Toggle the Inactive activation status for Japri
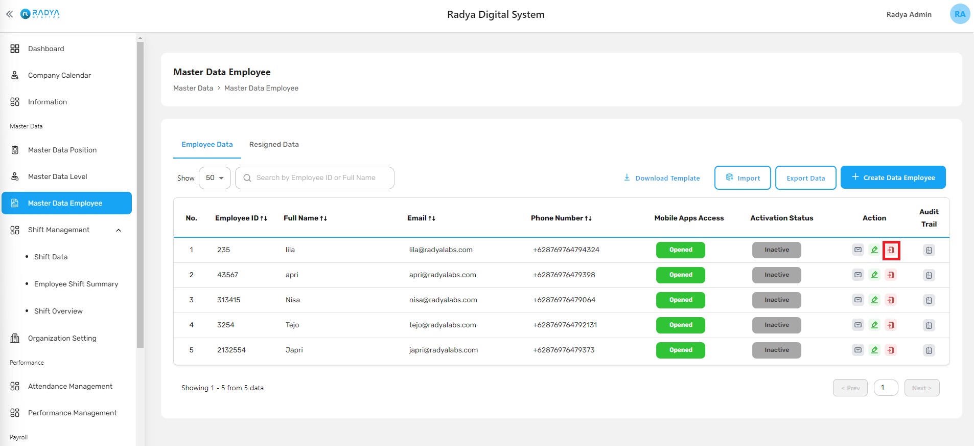 point(776,350)
